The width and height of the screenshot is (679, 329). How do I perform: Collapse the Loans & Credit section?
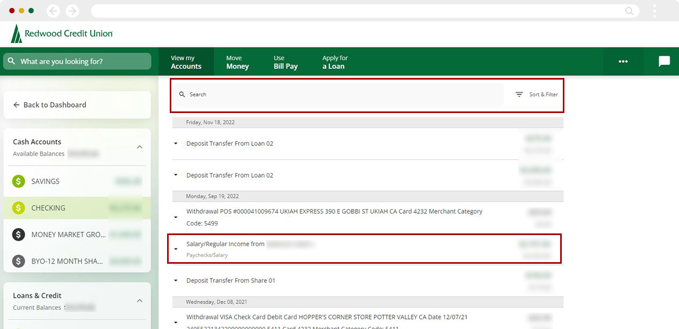point(140,301)
